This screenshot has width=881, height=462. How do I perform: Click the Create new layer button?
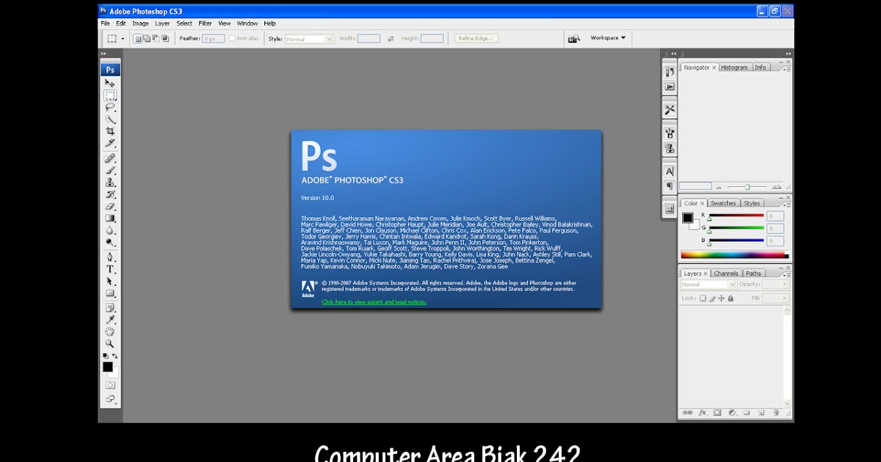point(761,413)
